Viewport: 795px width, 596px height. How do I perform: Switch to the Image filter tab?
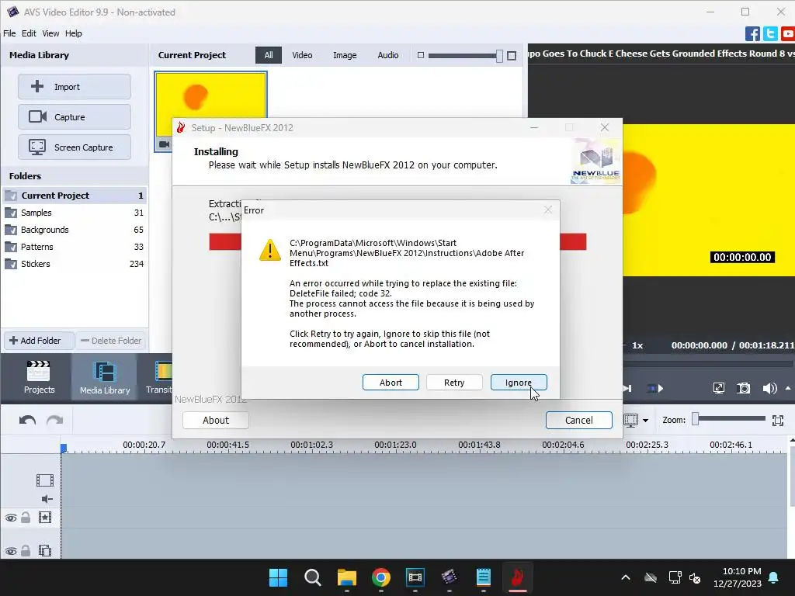(345, 55)
